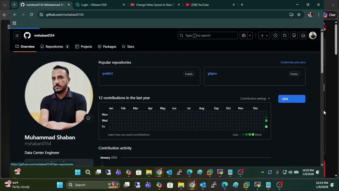The image size is (339, 191).
Task: Select the 2026 year button
Action: click(x=292, y=99)
